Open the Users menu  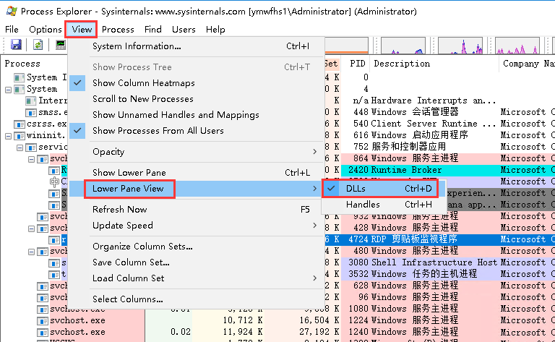(x=184, y=30)
